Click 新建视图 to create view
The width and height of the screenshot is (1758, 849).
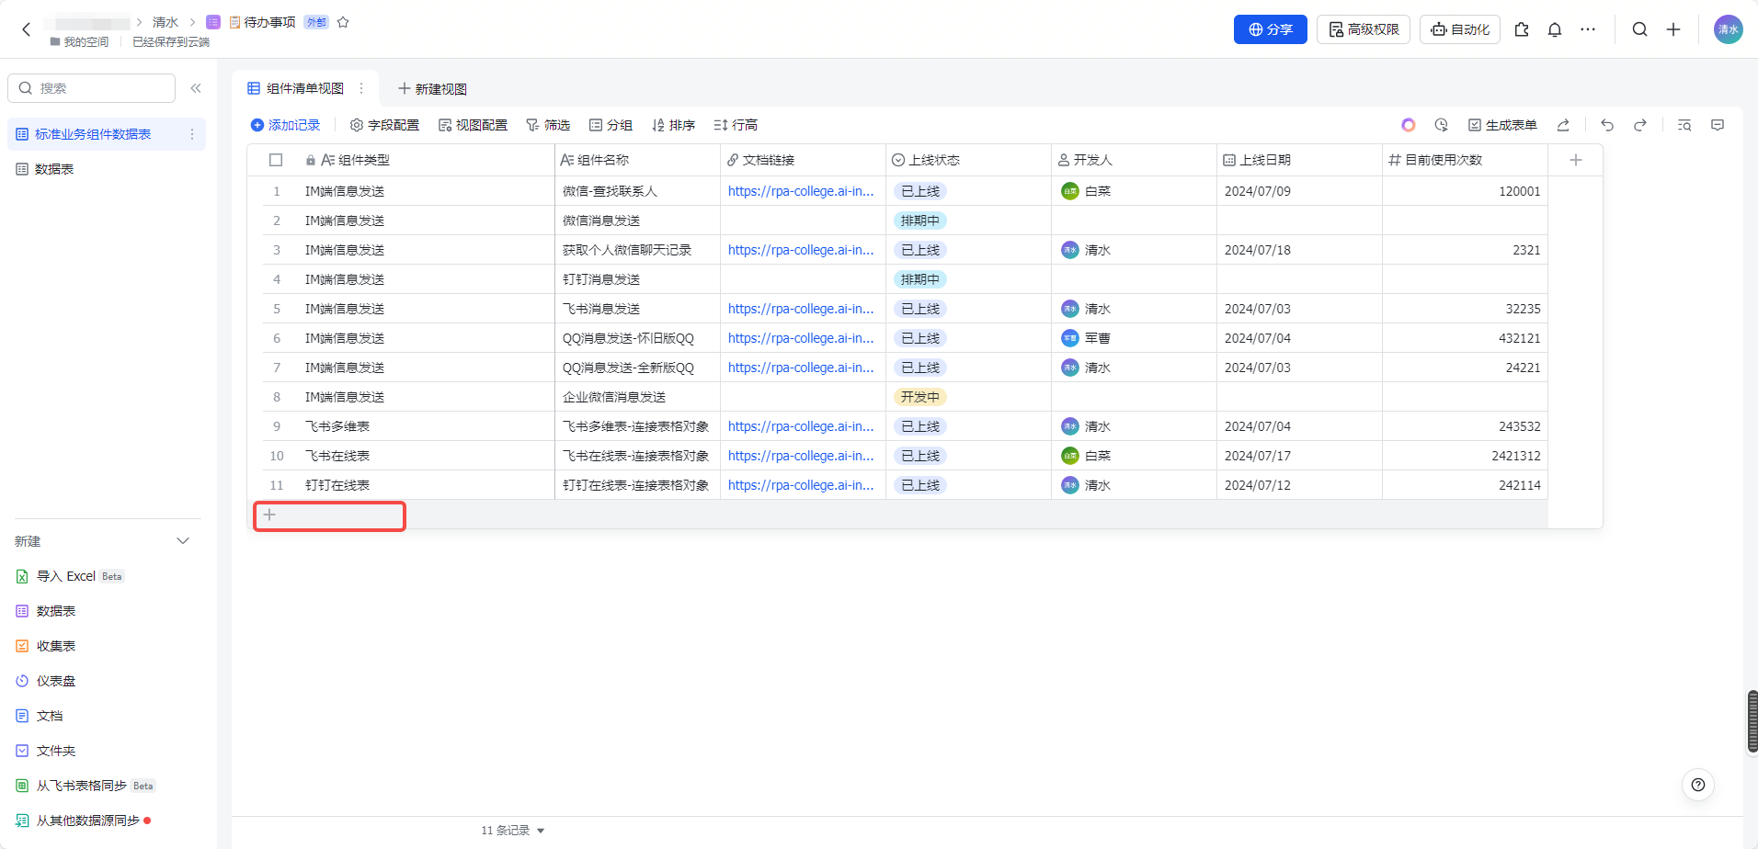432,89
